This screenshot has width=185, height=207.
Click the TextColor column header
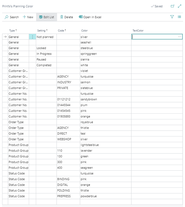tap(138, 31)
